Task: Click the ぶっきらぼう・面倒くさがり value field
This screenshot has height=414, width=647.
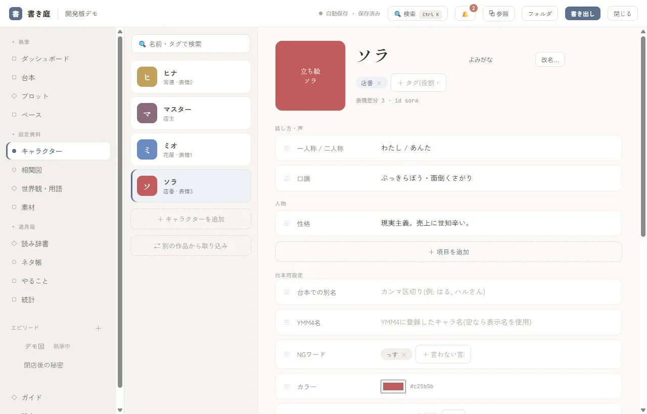Action: point(497,178)
